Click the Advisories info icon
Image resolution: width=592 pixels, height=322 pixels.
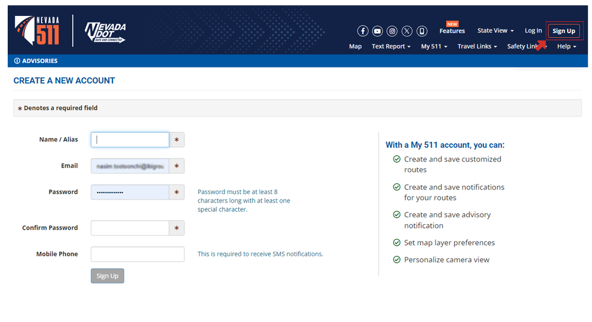(x=17, y=61)
